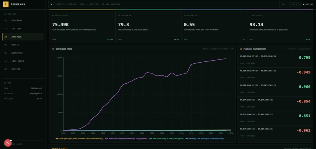
Task: Open the Entities workspace
Action: (x=23, y=29)
